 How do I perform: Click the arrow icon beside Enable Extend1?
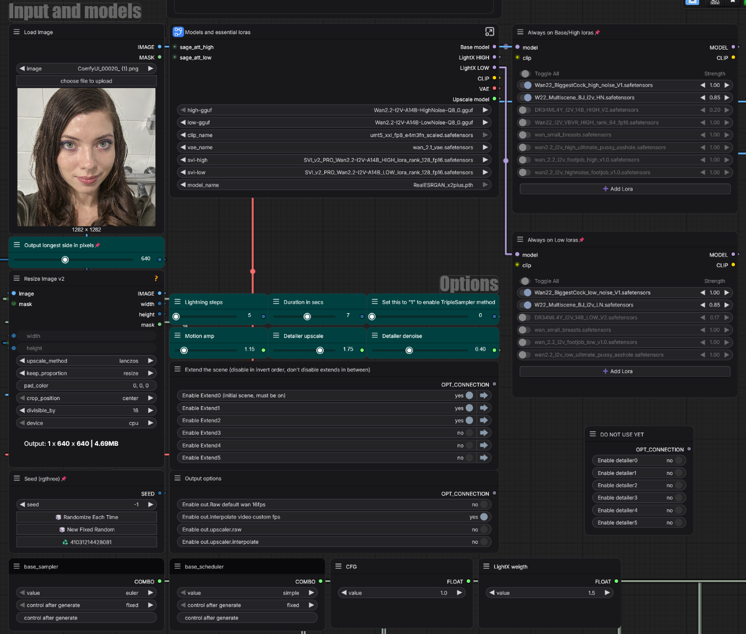[x=483, y=408]
